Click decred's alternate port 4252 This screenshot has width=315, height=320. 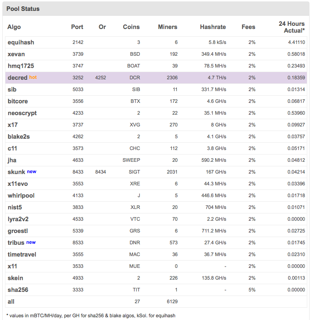point(100,78)
